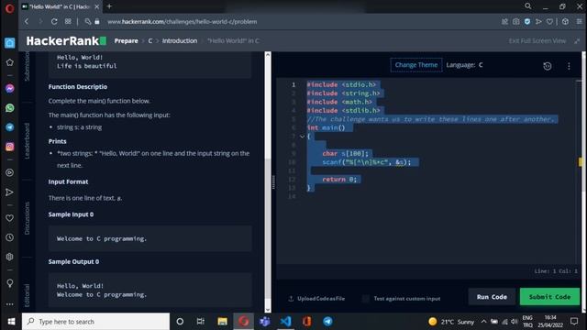587x330 pixels.
Task: Open WhatsApp in Opera sidebar
Action: point(10,108)
